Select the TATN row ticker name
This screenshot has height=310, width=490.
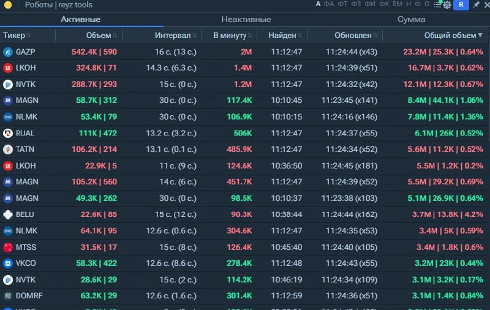[25, 149]
